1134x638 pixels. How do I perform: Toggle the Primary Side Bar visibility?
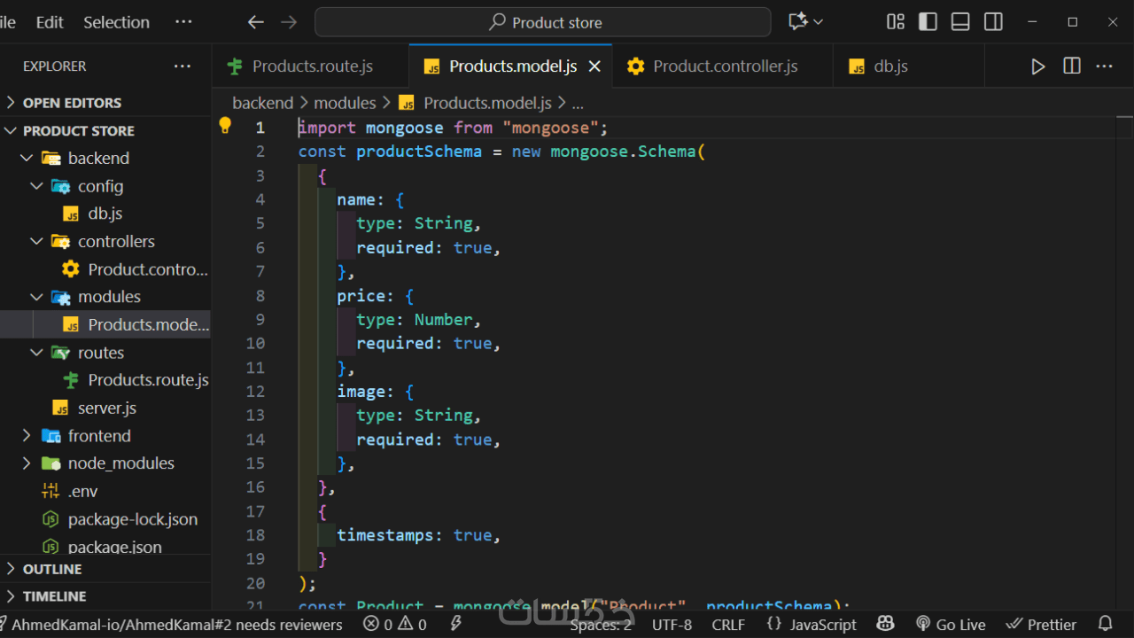click(928, 22)
